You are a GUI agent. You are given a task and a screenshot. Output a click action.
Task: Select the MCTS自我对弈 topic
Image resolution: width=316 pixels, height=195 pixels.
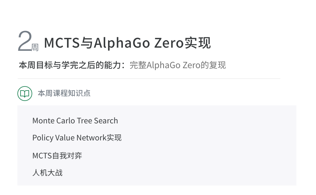(x=57, y=156)
